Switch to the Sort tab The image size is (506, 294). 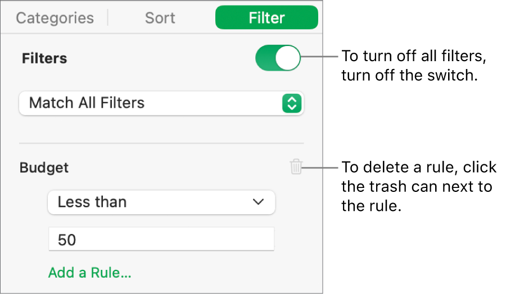160,18
